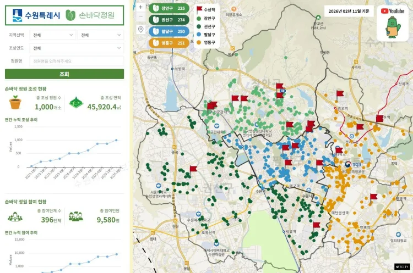Click the 2026년 02월 11일 기준 date label
This screenshot has width=413, height=273.
point(349,10)
